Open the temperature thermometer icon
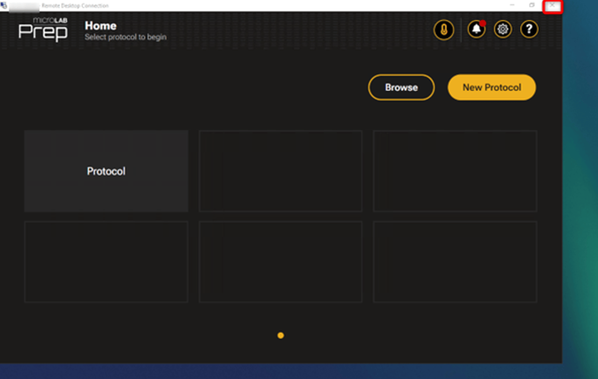This screenshot has width=598, height=379. pos(444,29)
